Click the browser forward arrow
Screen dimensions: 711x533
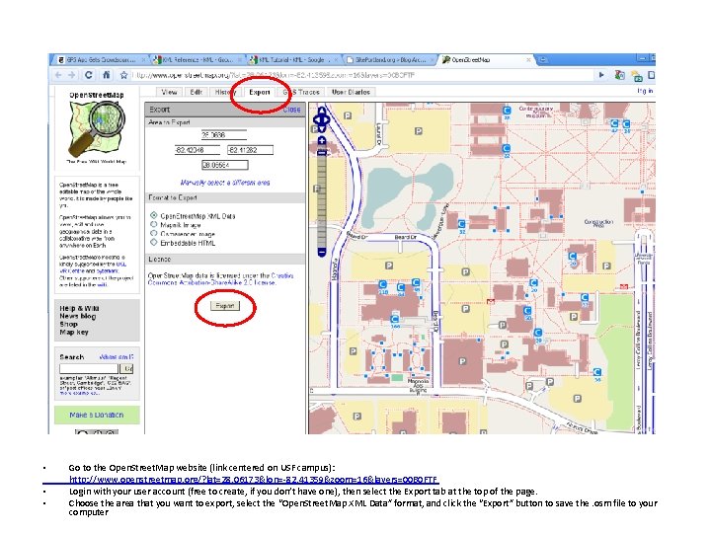72,75
